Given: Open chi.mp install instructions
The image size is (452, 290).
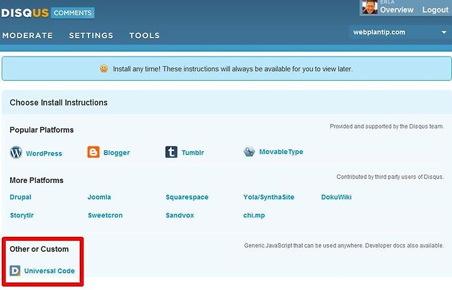Looking at the screenshot, I should [x=254, y=215].
